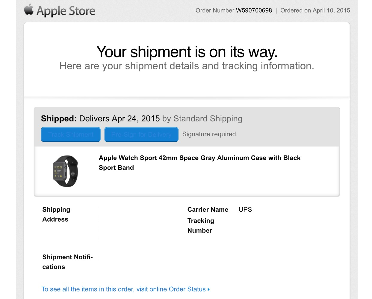
Task: Open the online Order Status link
Action: (123, 289)
